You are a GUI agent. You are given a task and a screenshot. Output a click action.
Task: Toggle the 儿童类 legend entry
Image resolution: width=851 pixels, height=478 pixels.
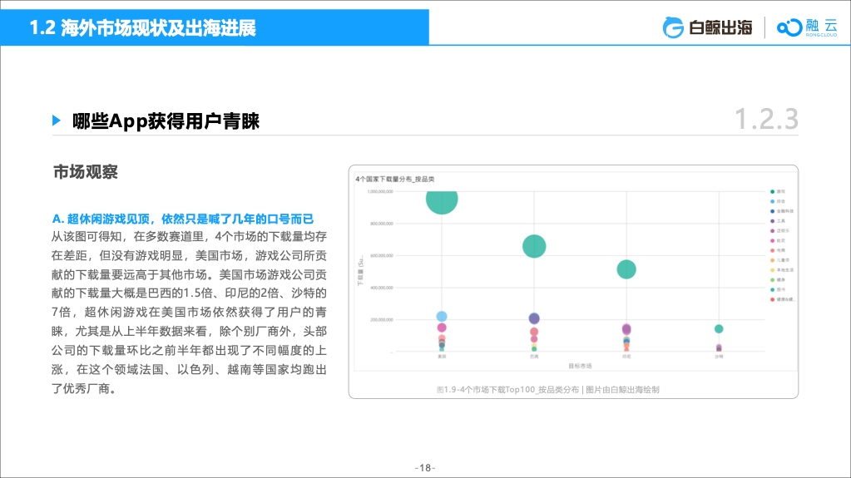(x=780, y=260)
